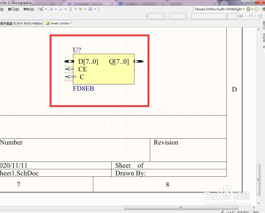Click the 清除 clear button
The image size is (265, 213).
click(256, 212)
